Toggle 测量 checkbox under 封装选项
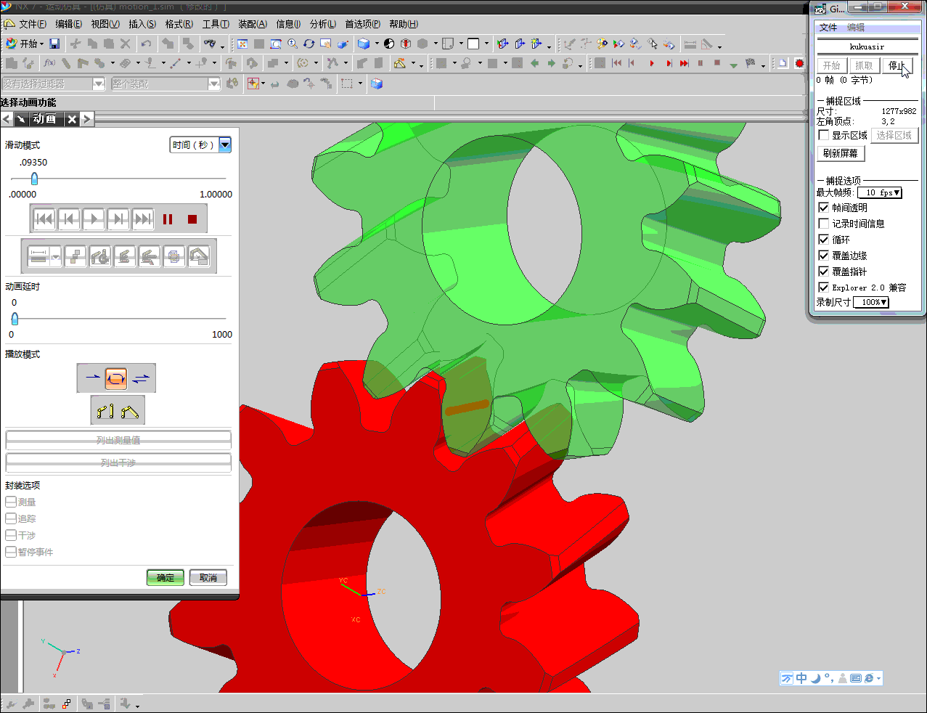The image size is (927, 713). [11, 502]
